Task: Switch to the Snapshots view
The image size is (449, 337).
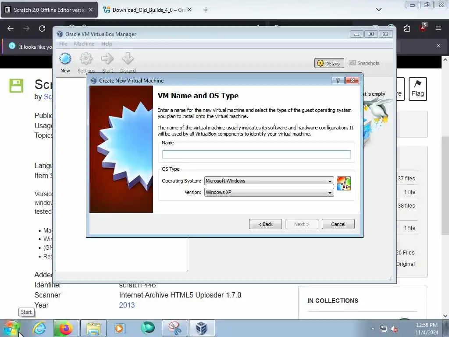Action: 364,63
